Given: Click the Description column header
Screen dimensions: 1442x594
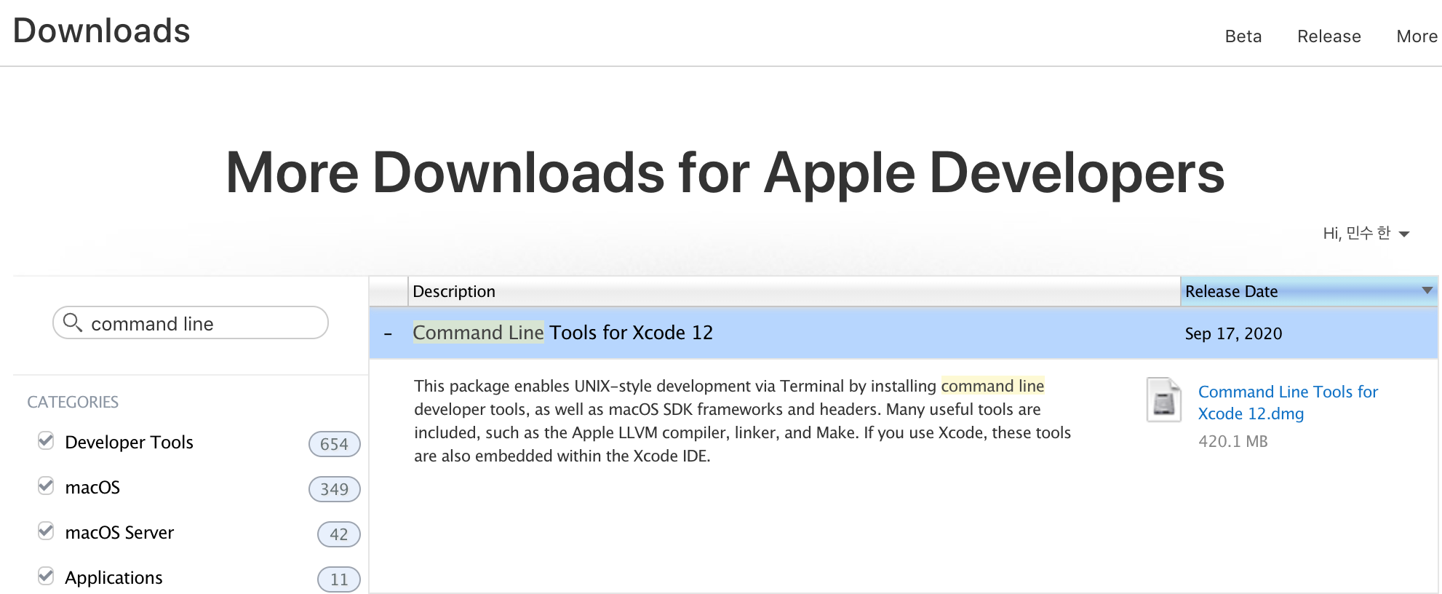Looking at the screenshot, I should (x=794, y=291).
